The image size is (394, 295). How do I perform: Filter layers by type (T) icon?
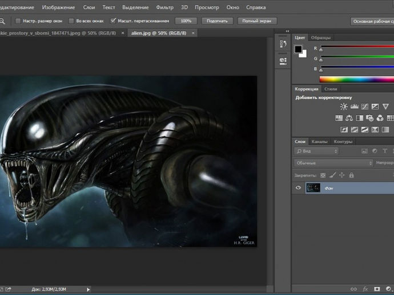click(x=385, y=151)
